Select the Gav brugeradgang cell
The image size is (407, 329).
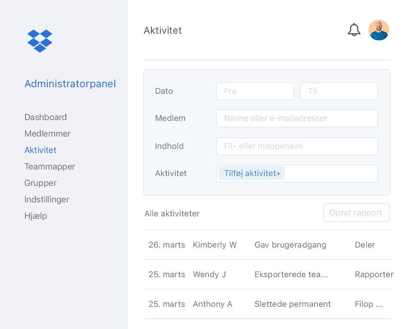click(291, 245)
